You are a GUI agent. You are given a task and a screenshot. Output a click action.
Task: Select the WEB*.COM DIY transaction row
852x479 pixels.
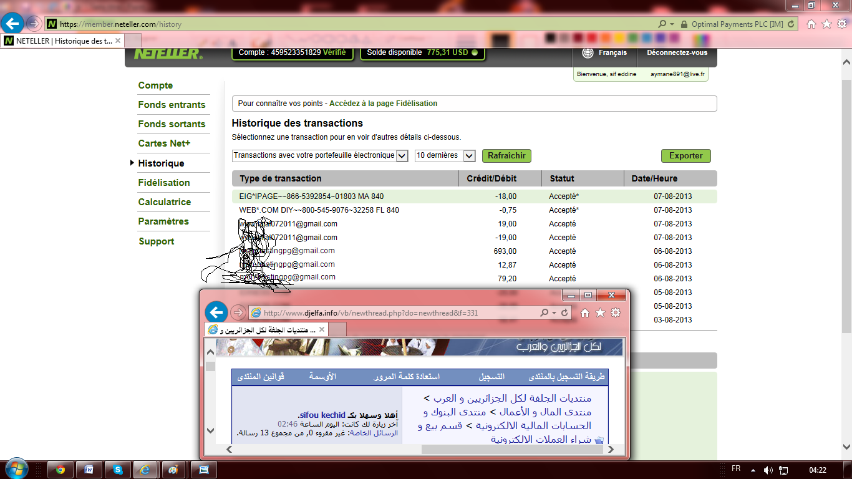(474, 210)
